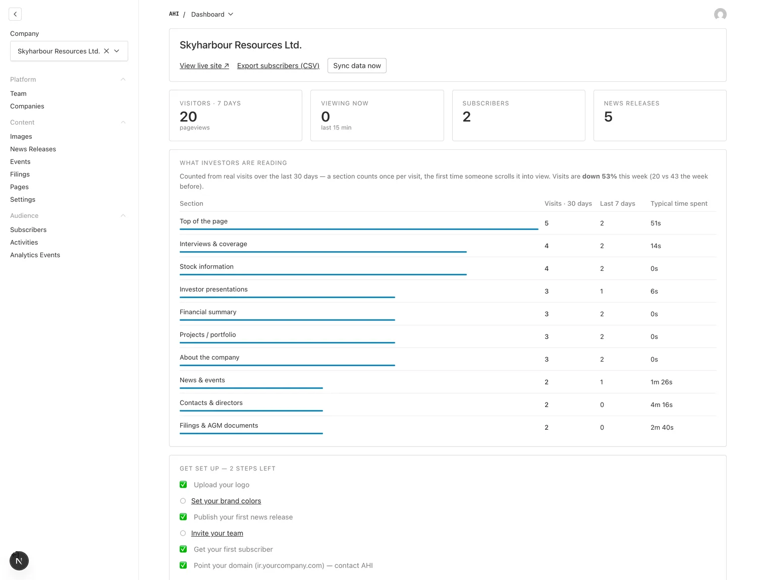Click the Interviews & coverage visits bar
Viewport: 757px width, 580px height.
pyautogui.click(x=323, y=252)
